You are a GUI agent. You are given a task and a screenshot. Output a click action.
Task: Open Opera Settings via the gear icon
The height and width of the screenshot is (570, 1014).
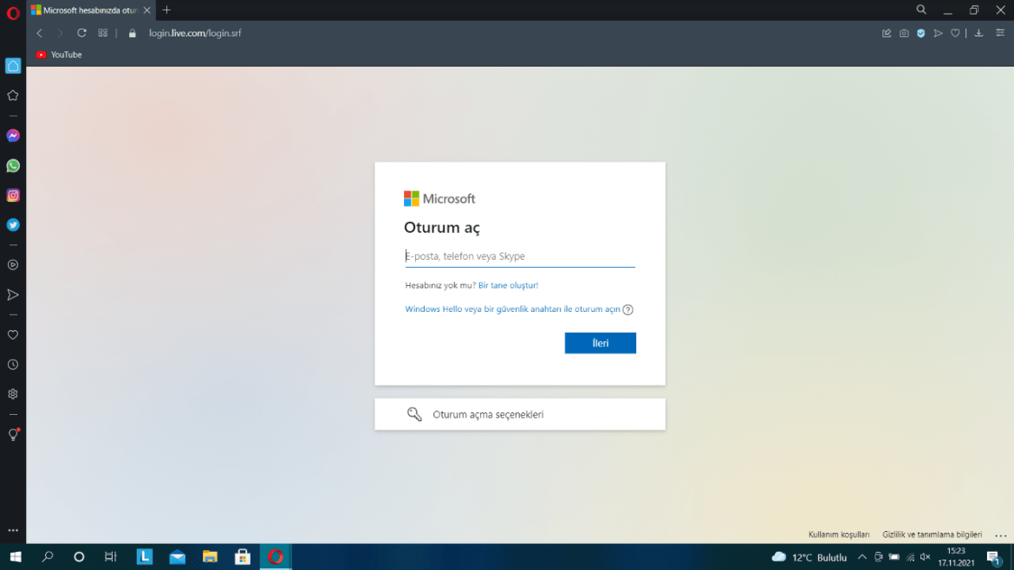[12, 394]
